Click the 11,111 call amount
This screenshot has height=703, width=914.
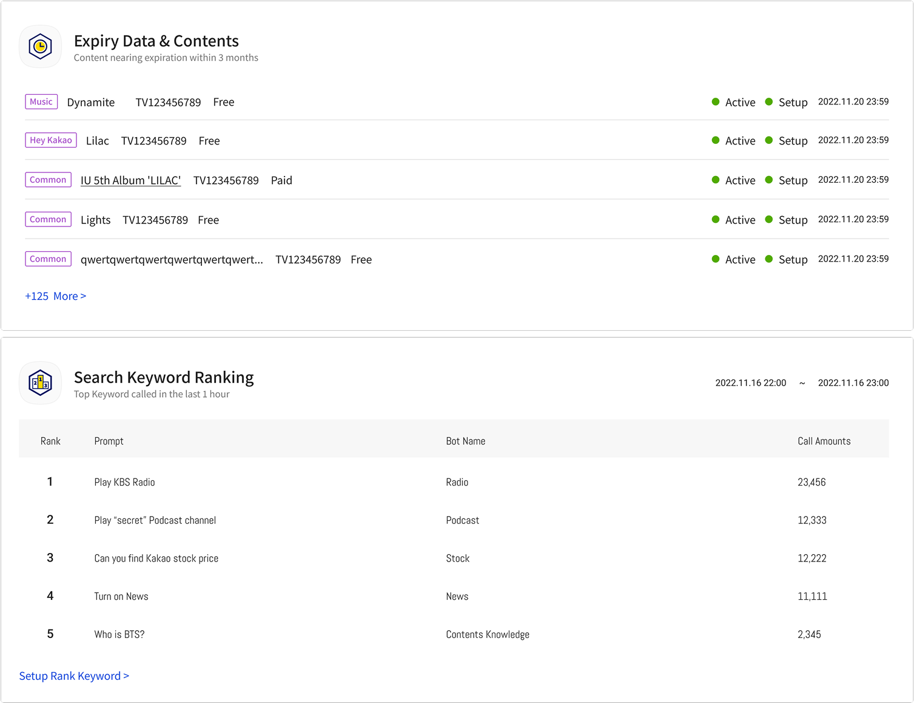point(813,597)
